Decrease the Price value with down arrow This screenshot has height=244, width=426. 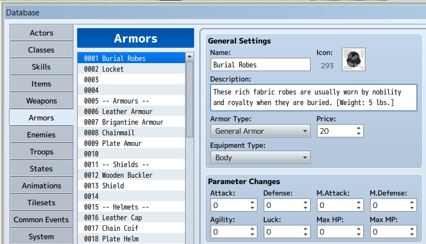click(x=358, y=134)
